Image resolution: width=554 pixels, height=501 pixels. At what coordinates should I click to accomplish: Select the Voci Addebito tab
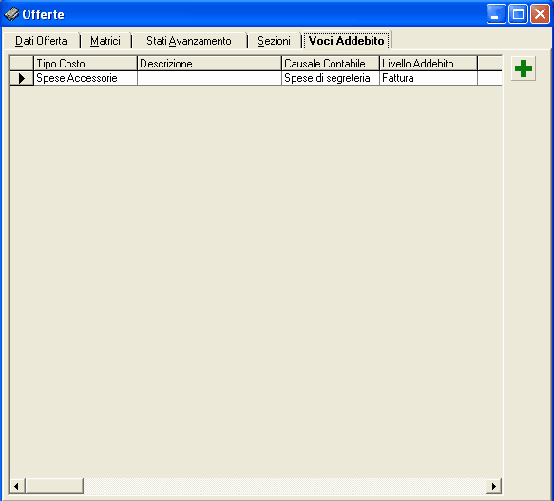(x=346, y=41)
